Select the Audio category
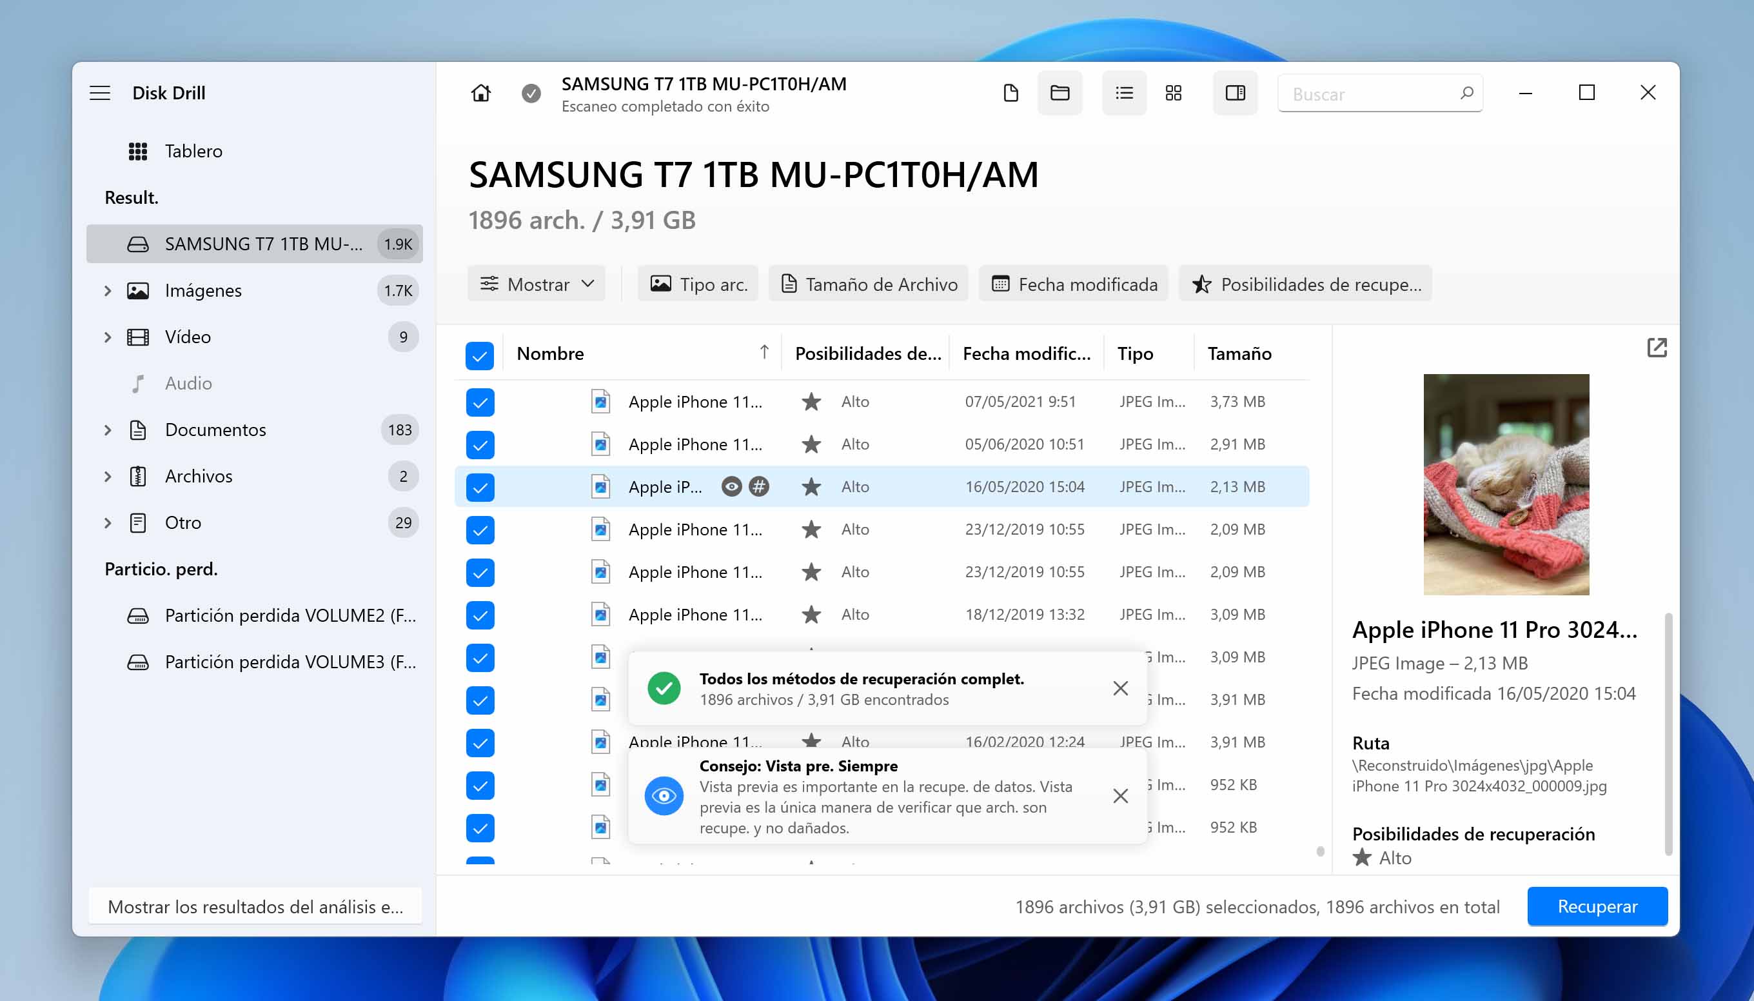 254,384
